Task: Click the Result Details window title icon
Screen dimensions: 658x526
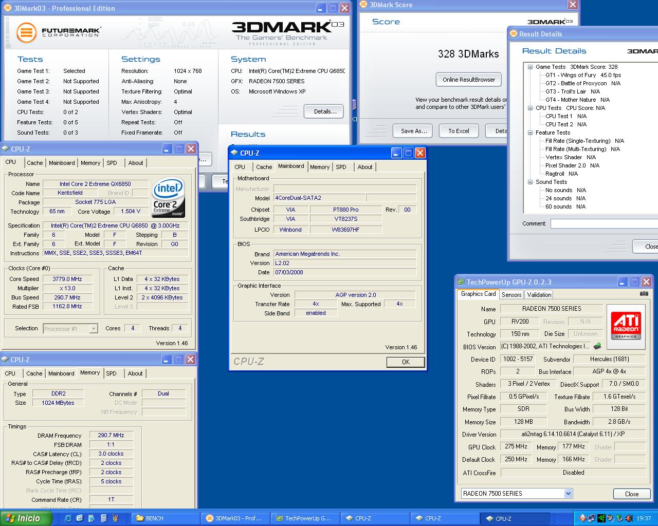Action: [x=513, y=34]
